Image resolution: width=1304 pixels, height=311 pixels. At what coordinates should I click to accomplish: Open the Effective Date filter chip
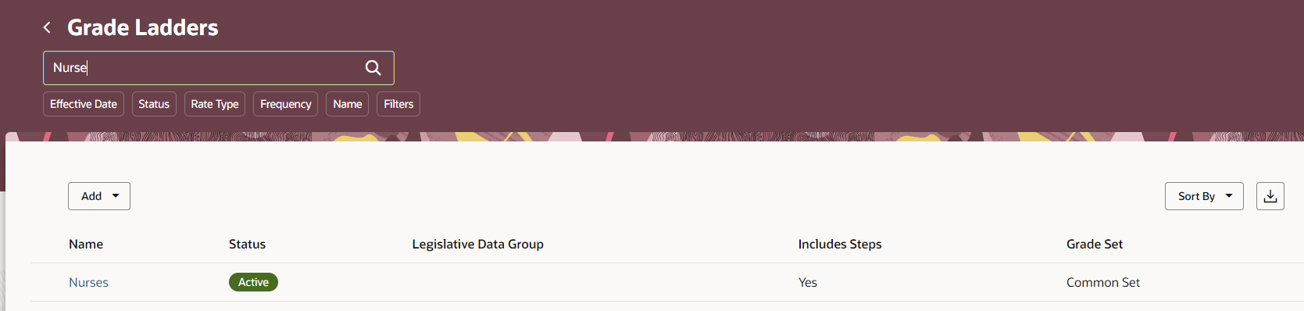[84, 104]
